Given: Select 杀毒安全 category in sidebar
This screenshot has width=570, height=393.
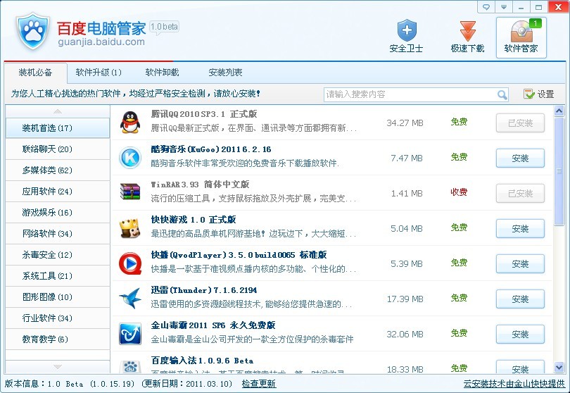Looking at the screenshot, I should pos(47,255).
